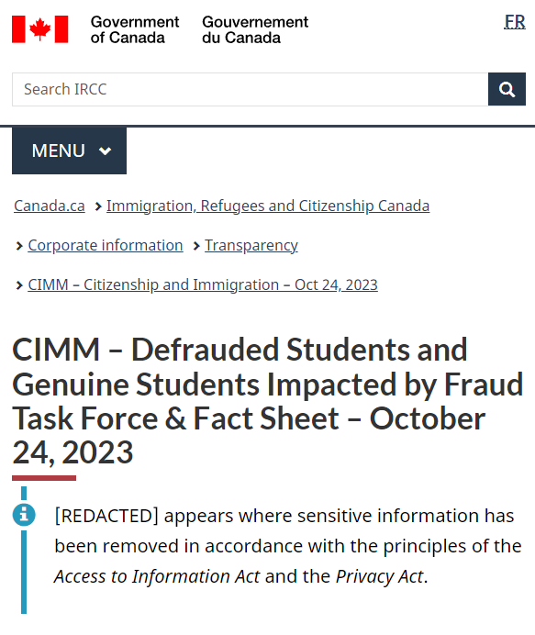The width and height of the screenshot is (535, 635).
Task: Click the blue info circle icon
Action: click(24, 515)
